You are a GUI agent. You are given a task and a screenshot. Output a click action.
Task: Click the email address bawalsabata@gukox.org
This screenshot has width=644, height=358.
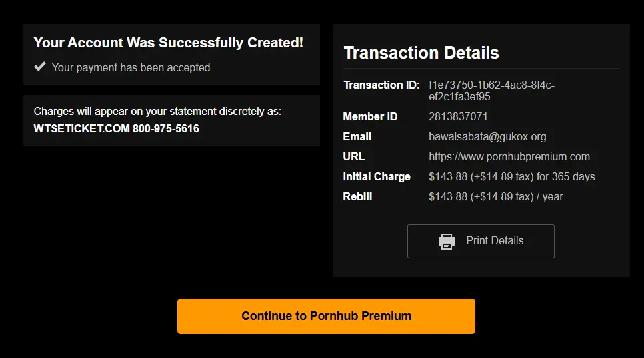click(487, 137)
